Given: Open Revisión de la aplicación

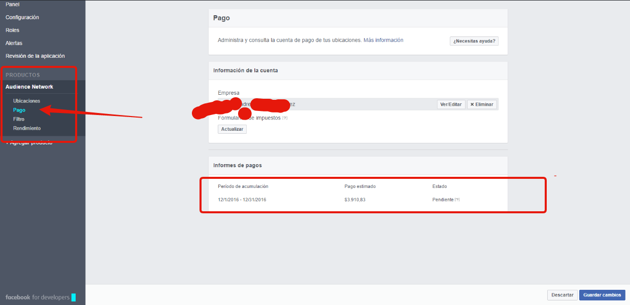Looking at the screenshot, I should (35, 56).
